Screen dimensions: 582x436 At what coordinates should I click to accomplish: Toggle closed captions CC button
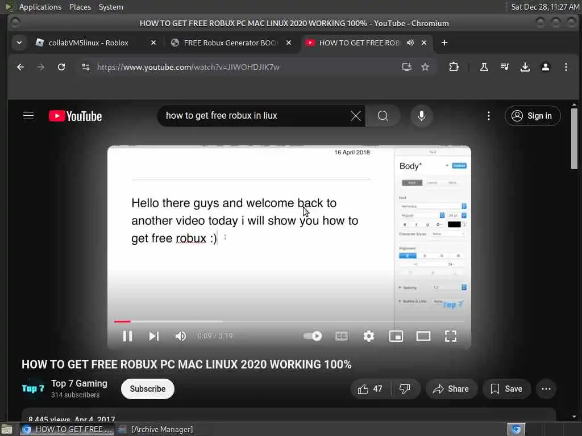point(341,336)
